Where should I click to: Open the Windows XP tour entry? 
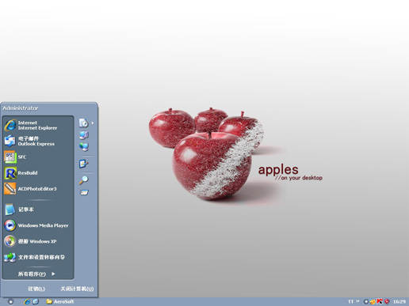click(x=38, y=241)
